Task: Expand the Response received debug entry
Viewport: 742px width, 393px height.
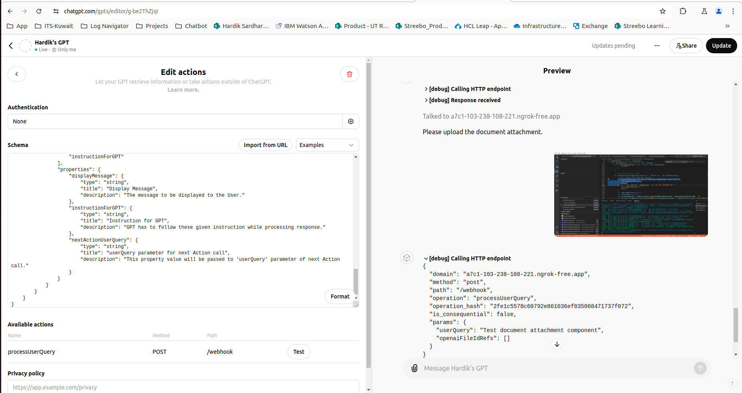Action: (462, 100)
